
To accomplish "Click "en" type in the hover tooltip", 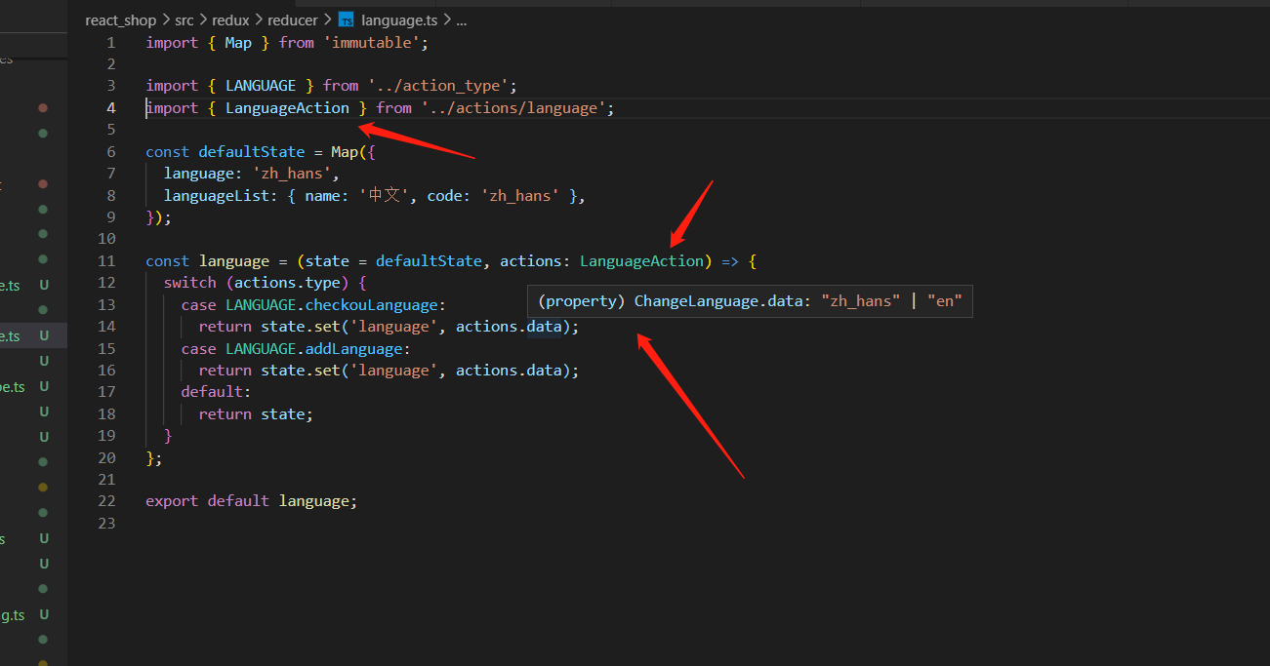I will pos(945,301).
